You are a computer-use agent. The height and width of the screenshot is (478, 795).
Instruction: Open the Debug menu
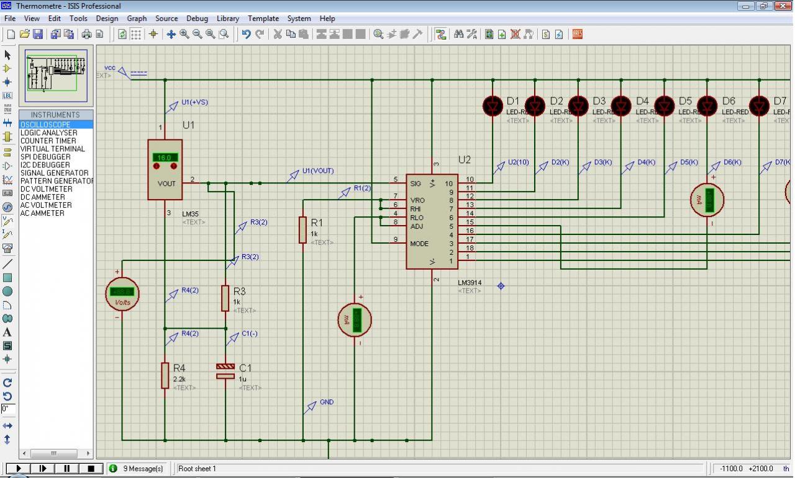197,19
